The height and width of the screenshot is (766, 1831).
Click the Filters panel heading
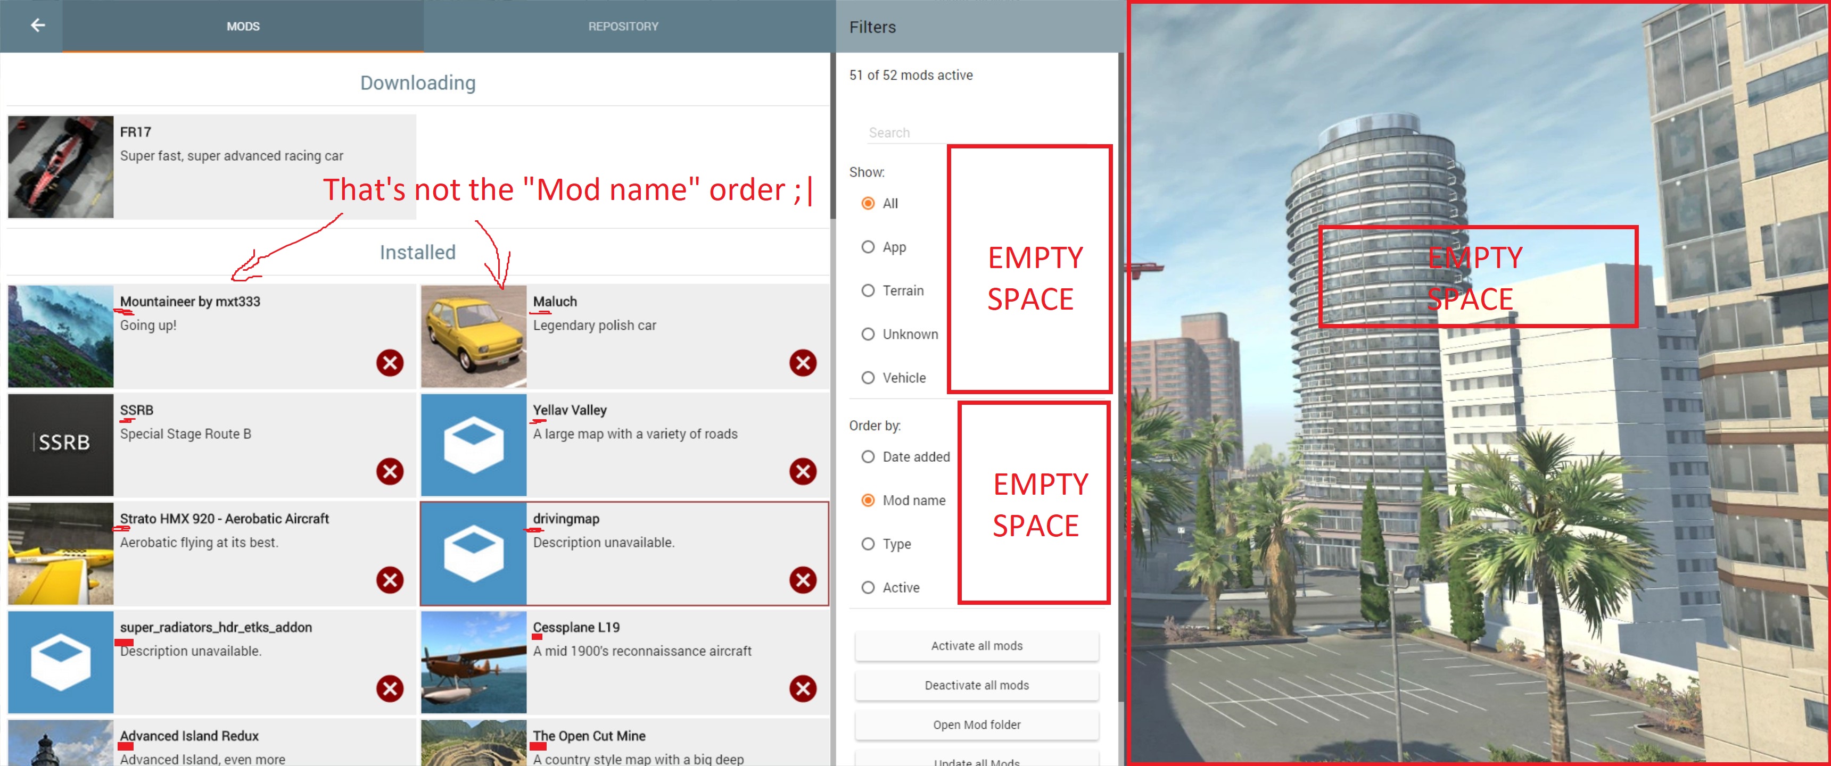pos(872,27)
